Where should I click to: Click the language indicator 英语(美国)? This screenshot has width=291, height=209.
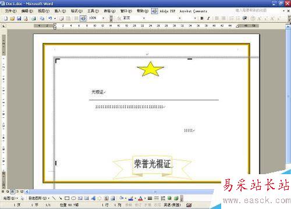click(172, 205)
